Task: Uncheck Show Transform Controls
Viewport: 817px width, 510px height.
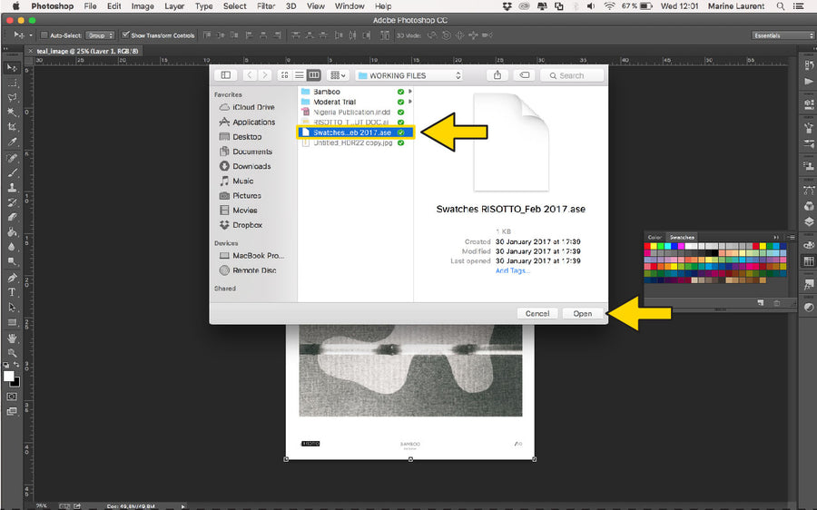Action: tap(125, 35)
